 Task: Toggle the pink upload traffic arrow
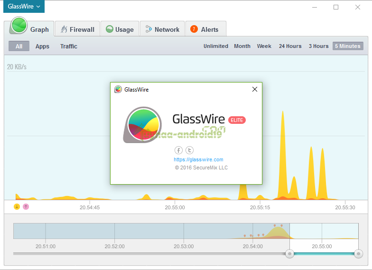click(26, 207)
